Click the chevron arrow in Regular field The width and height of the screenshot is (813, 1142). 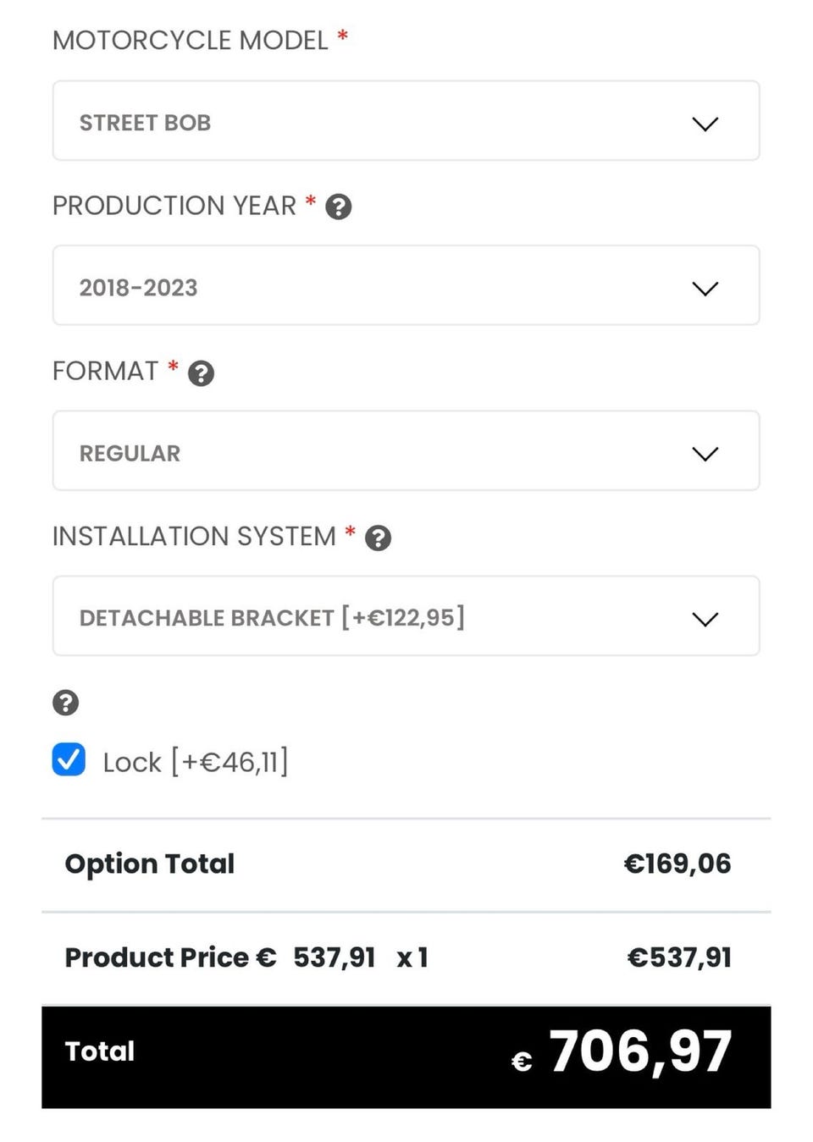click(x=705, y=454)
